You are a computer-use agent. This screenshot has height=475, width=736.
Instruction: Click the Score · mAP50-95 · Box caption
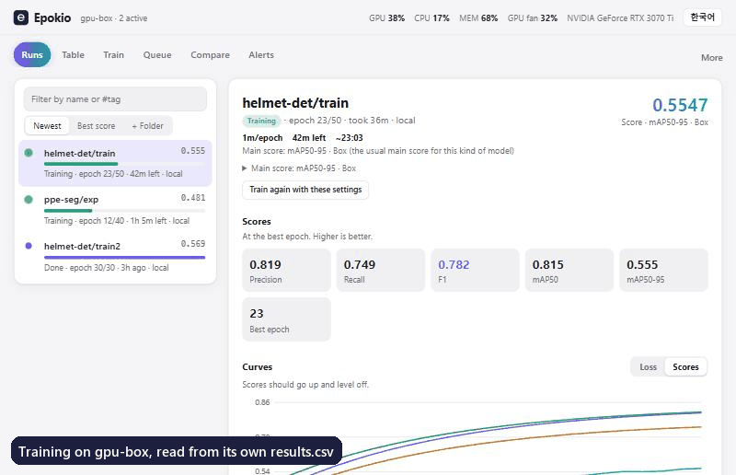pos(664,122)
